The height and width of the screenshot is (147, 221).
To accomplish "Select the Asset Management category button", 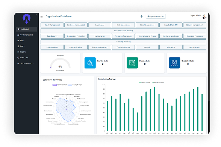I will pos(52,25).
